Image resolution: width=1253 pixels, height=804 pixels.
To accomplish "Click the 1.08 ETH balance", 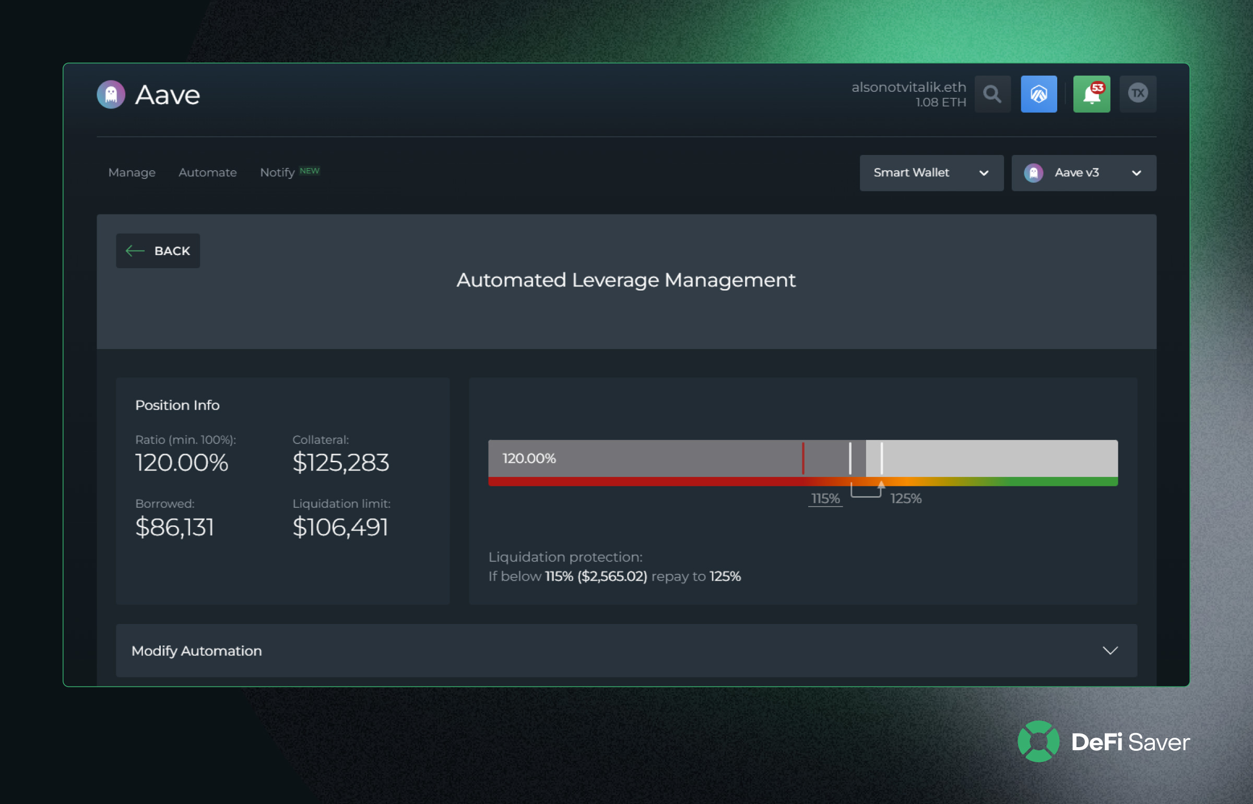I will click(941, 102).
